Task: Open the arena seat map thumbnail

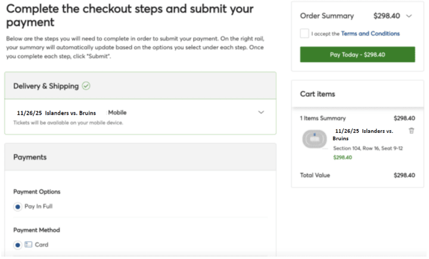Action: 315,139
